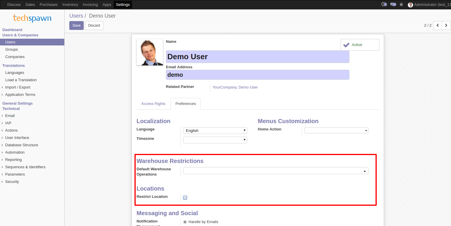
Task: Select Handle by Emails radio option
Action: point(185,222)
